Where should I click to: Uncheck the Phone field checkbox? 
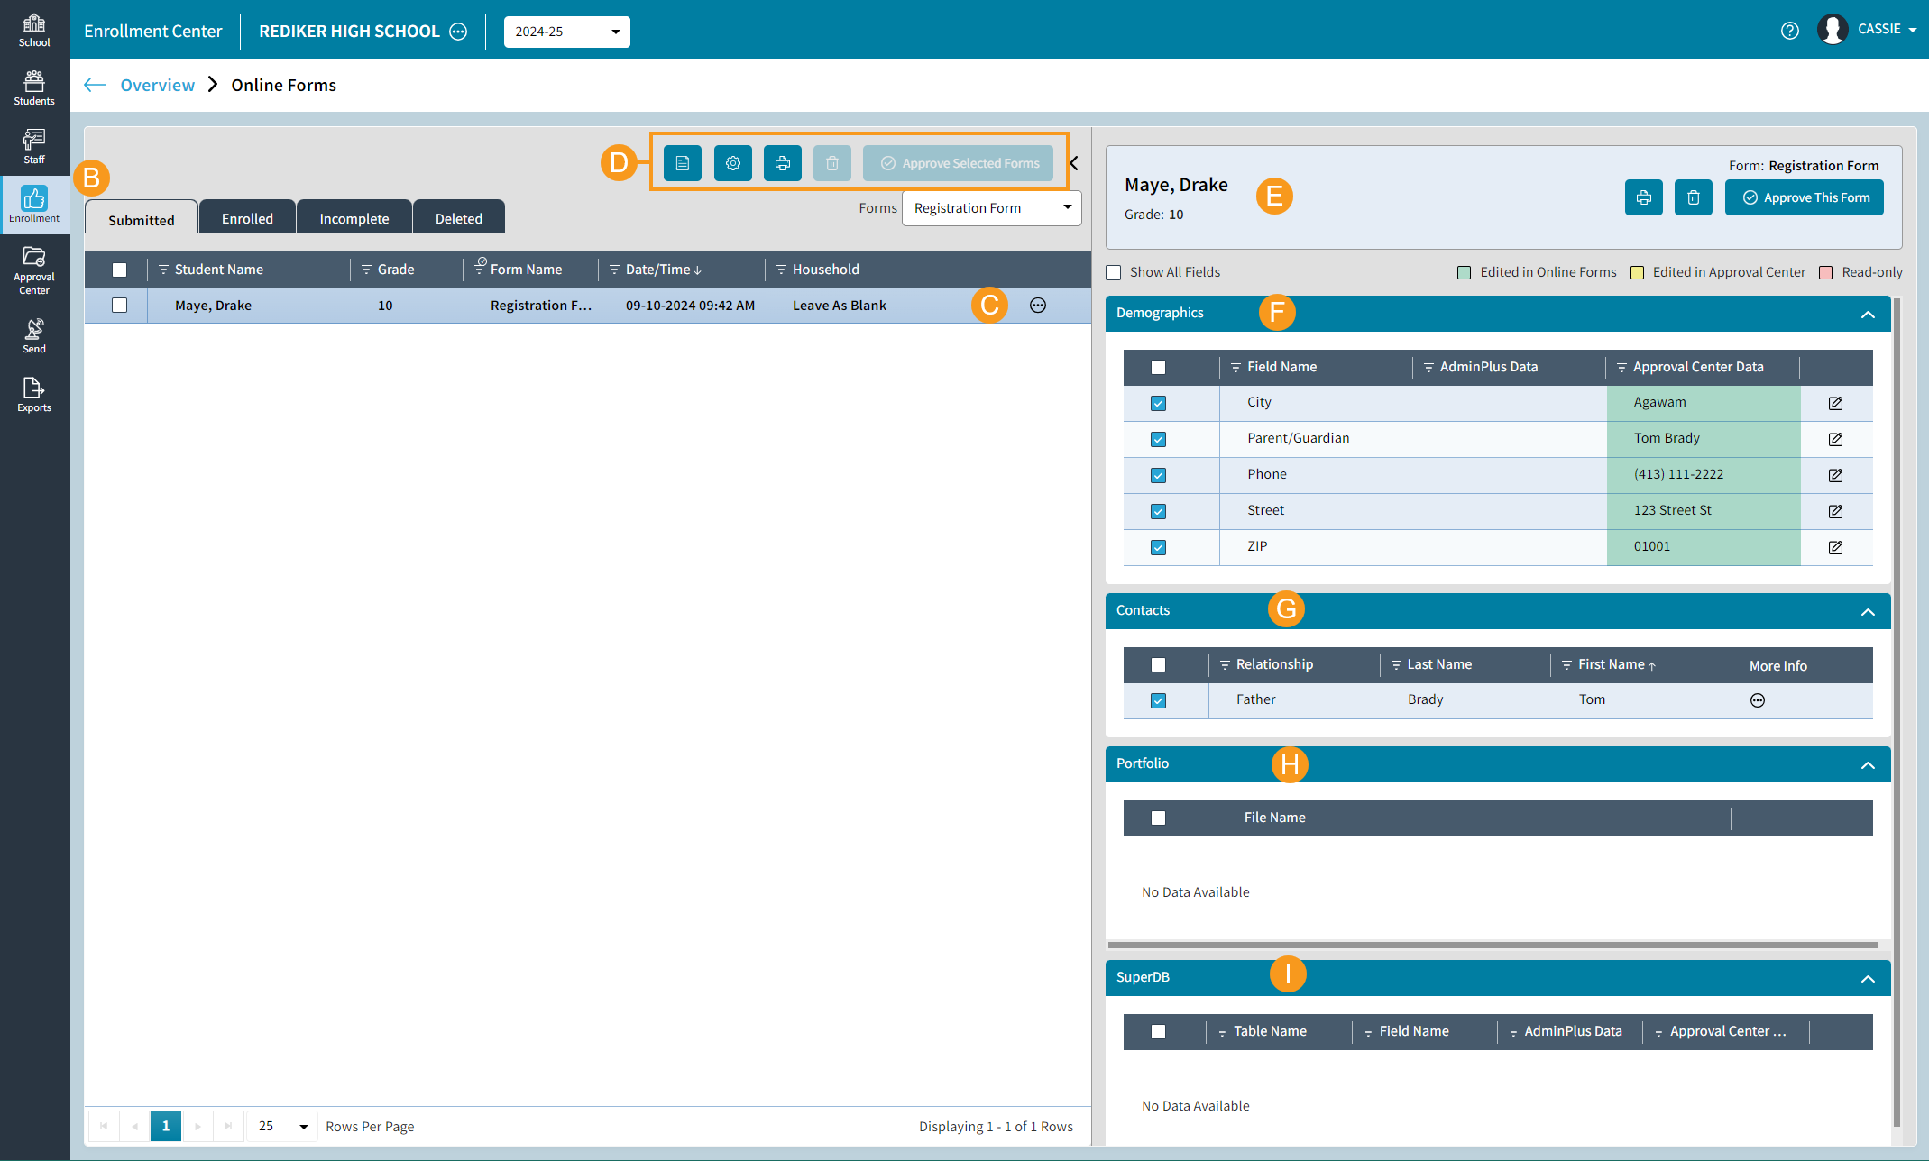pos(1158,475)
